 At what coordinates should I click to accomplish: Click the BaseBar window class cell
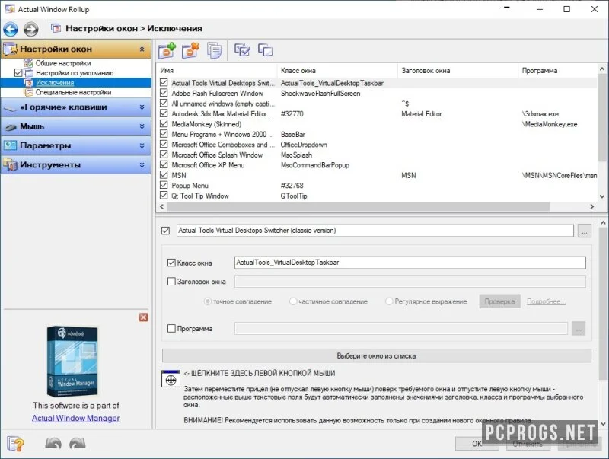[293, 135]
